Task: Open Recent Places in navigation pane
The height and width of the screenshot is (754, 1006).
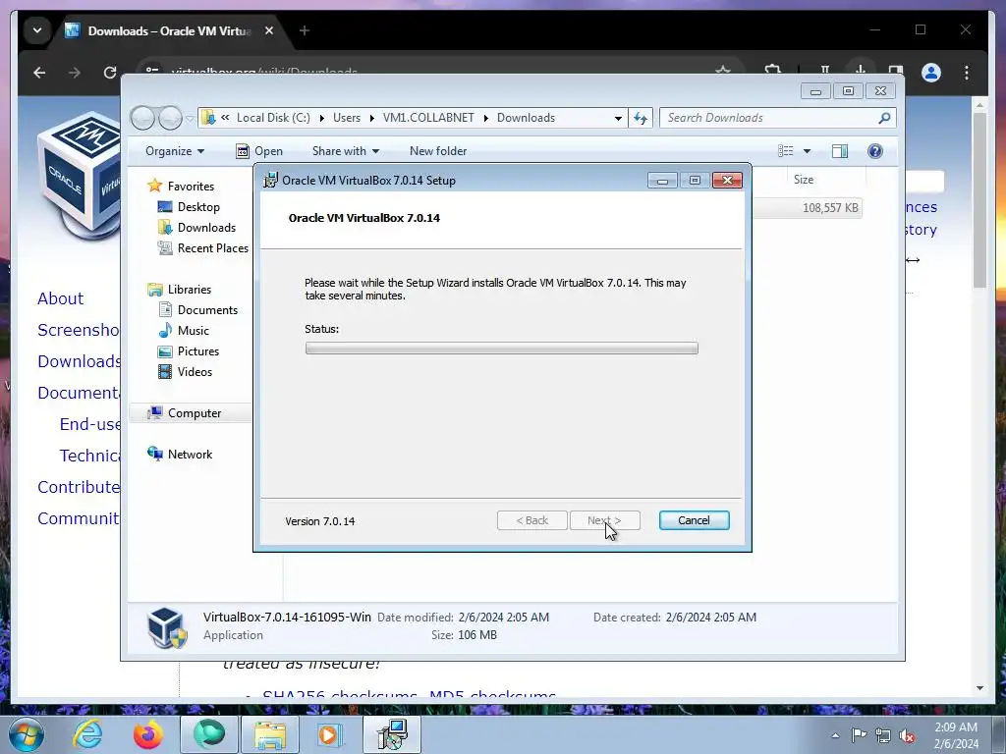Action: pos(212,247)
